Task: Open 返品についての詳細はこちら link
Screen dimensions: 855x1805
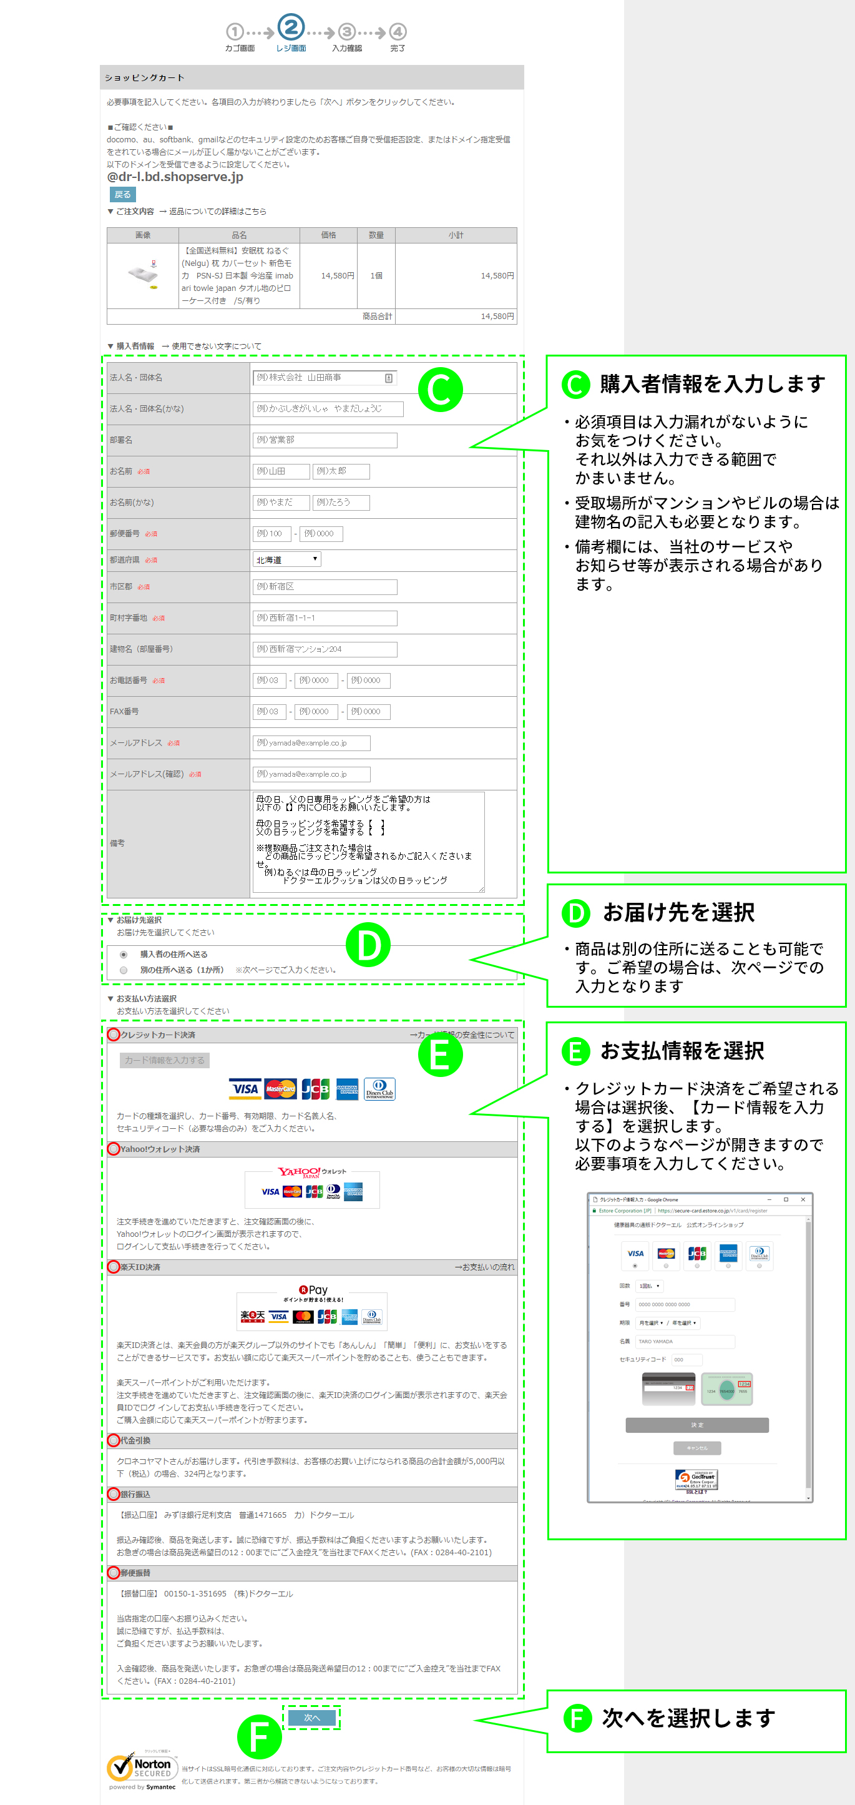Action: 217,211
